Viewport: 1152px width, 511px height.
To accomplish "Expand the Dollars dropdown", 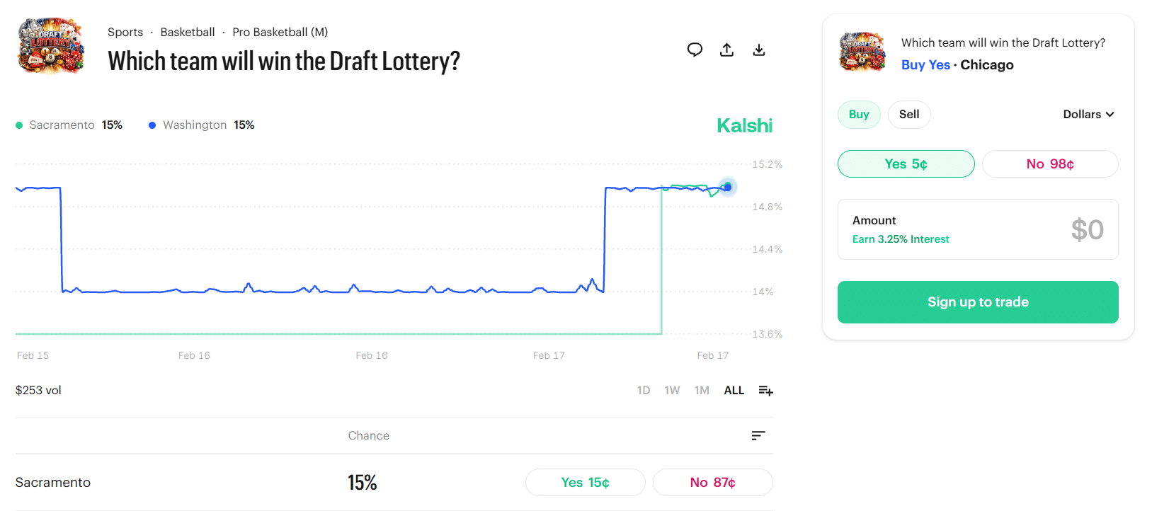I will point(1088,115).
